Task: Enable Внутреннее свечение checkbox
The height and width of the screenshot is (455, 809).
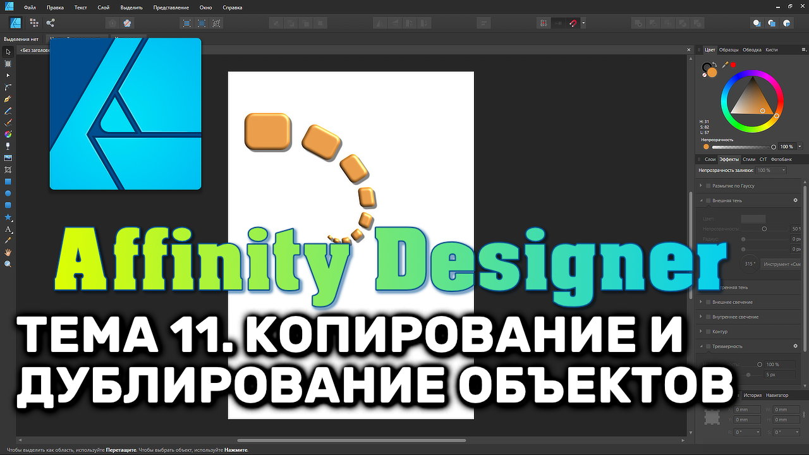Action: [709, 317]
